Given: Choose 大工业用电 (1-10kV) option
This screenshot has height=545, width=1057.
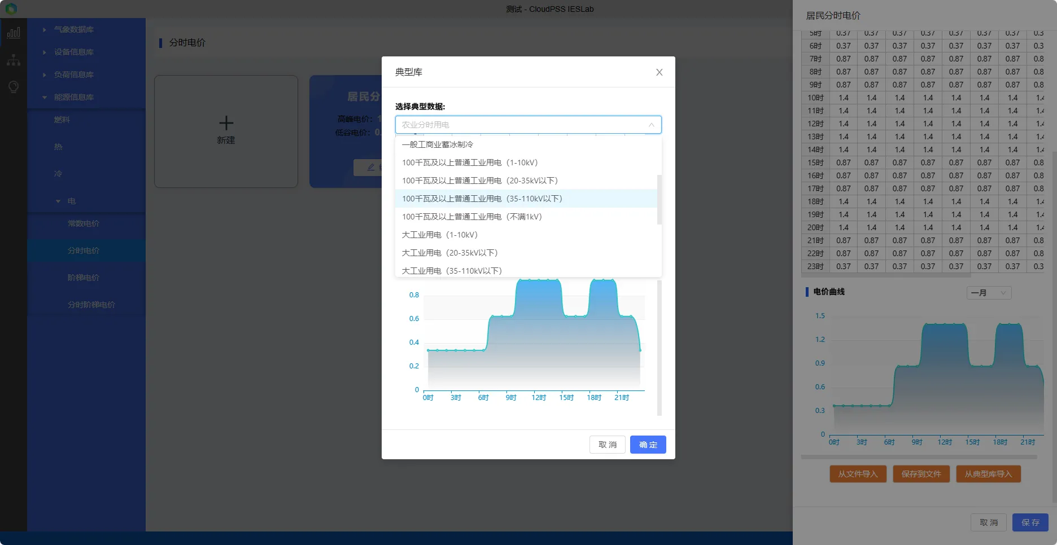Looking at the screenshot, I should pos(526,235).
